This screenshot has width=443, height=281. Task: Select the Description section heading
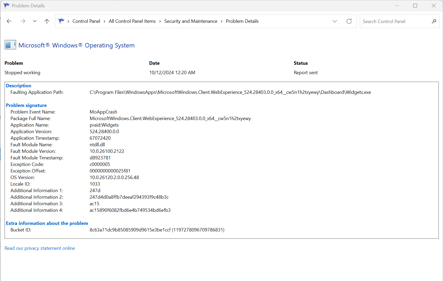(19, 86)
